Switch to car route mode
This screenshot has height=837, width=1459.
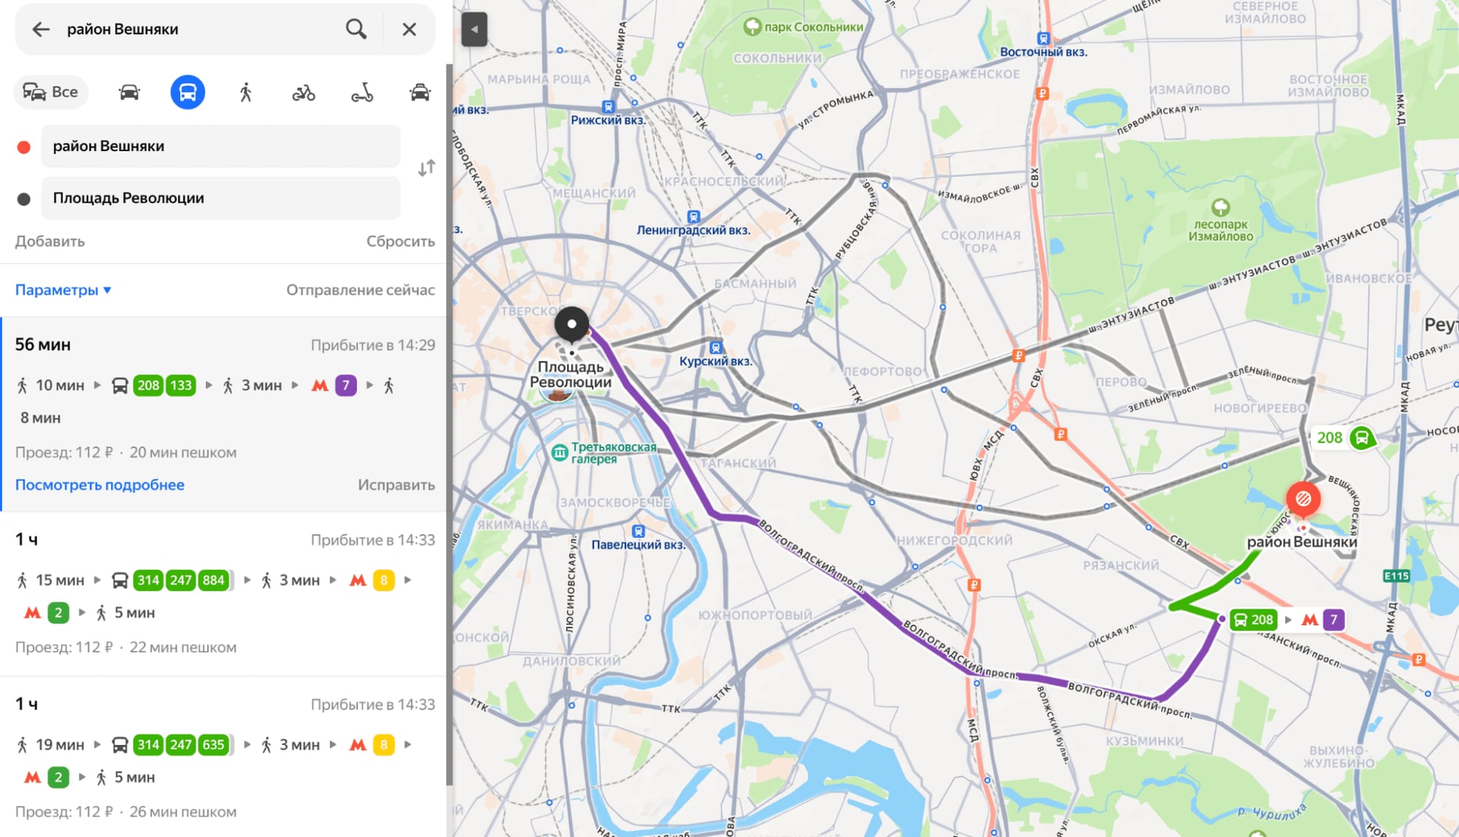pyautogui.click(x=129, y=92)
